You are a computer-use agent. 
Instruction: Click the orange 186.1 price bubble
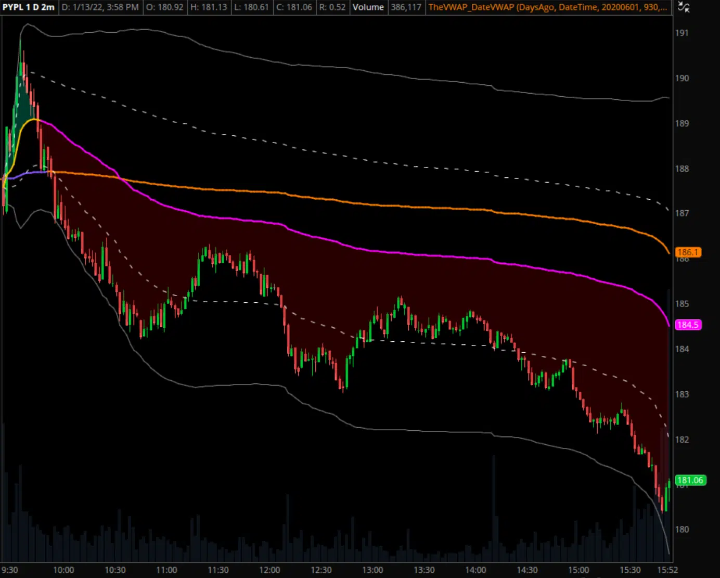[x=688, y=252]
